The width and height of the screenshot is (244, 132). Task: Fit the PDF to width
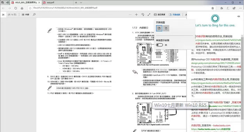point(159,15)
